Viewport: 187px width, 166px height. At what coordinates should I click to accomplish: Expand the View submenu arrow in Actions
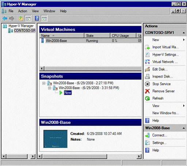point(184,106)
